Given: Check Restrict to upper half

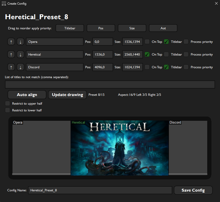Looking at the screenshot, I should 8,103.
